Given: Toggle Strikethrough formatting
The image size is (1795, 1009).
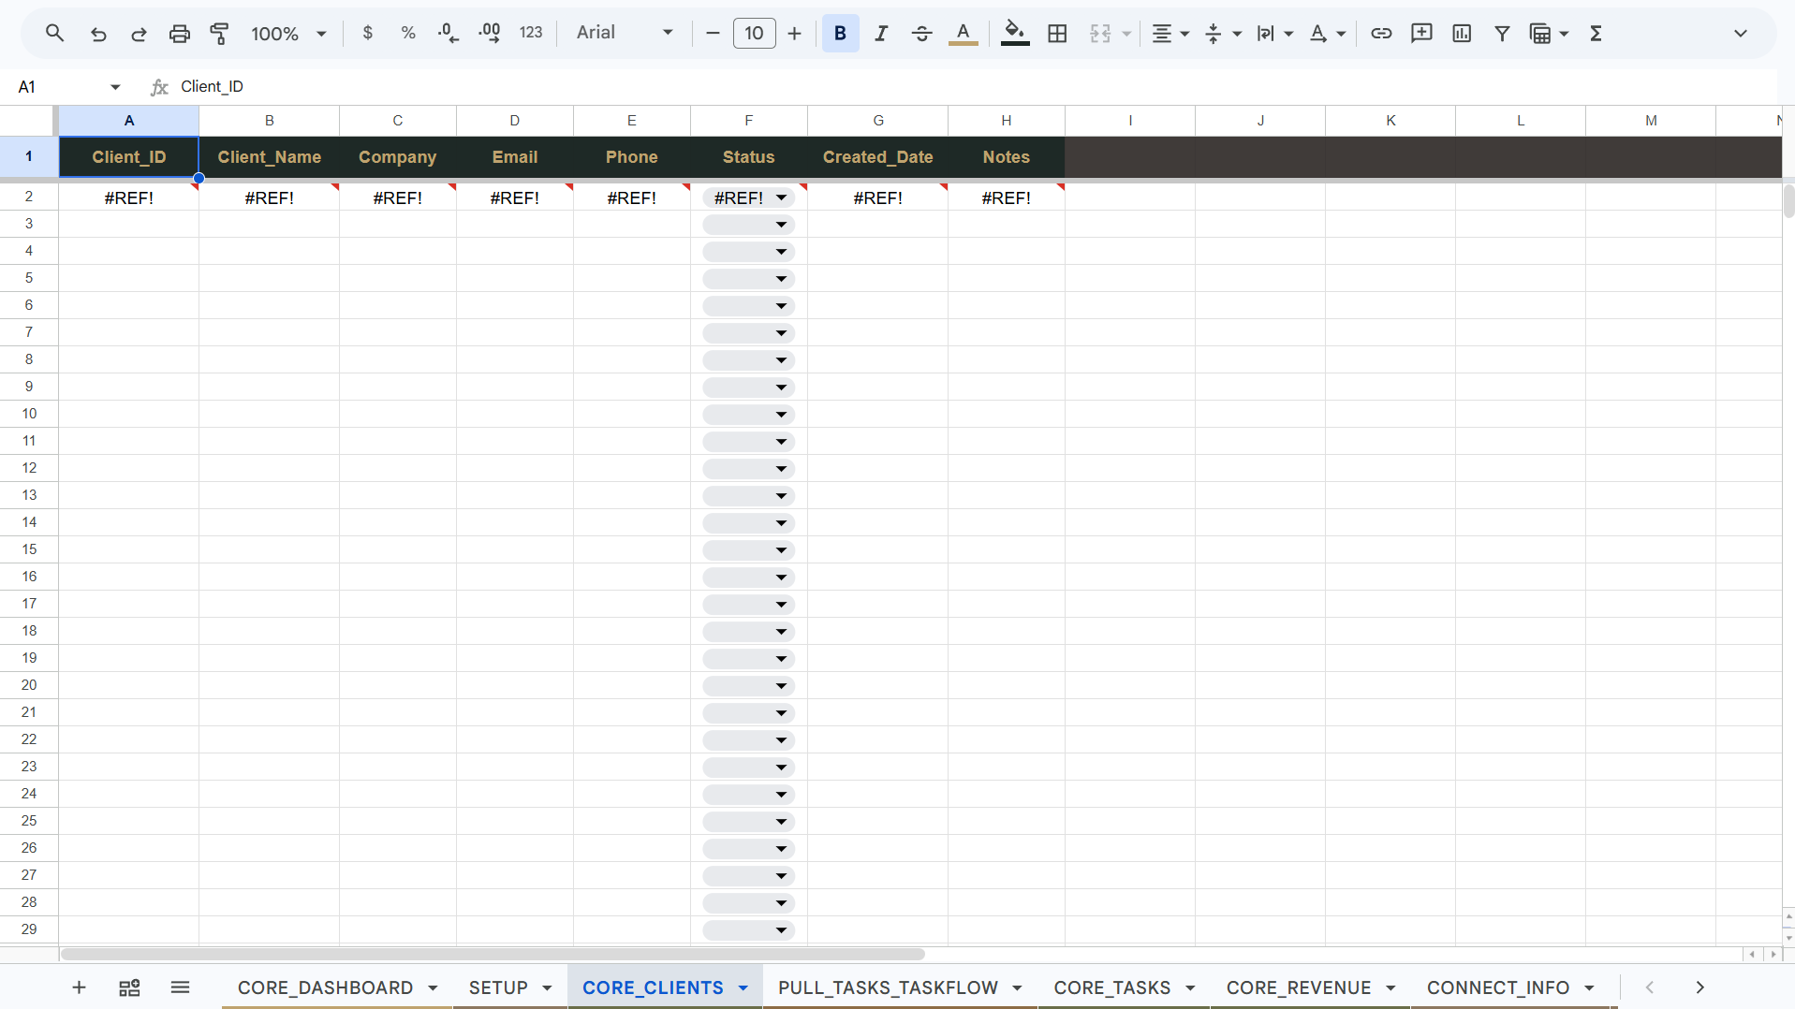Looking at the screenshot, I should (x=921, y=34).
